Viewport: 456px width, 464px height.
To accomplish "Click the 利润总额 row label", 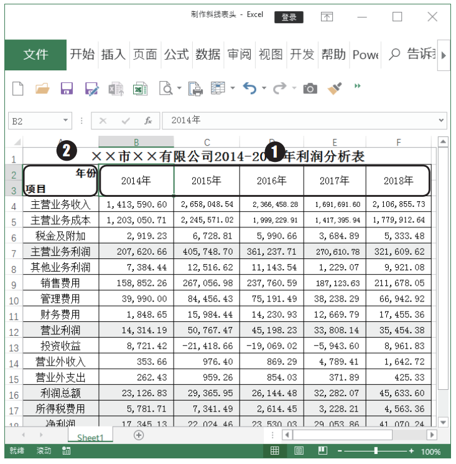I will pos(60,393).
